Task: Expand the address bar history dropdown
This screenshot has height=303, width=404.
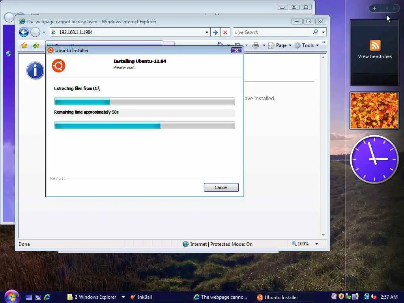Action: [x=207, y=32]
